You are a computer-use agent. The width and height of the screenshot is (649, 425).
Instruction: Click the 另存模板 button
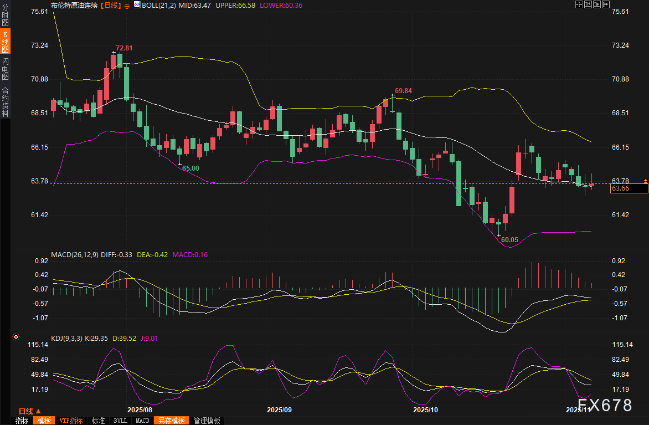tap(172, 421)
